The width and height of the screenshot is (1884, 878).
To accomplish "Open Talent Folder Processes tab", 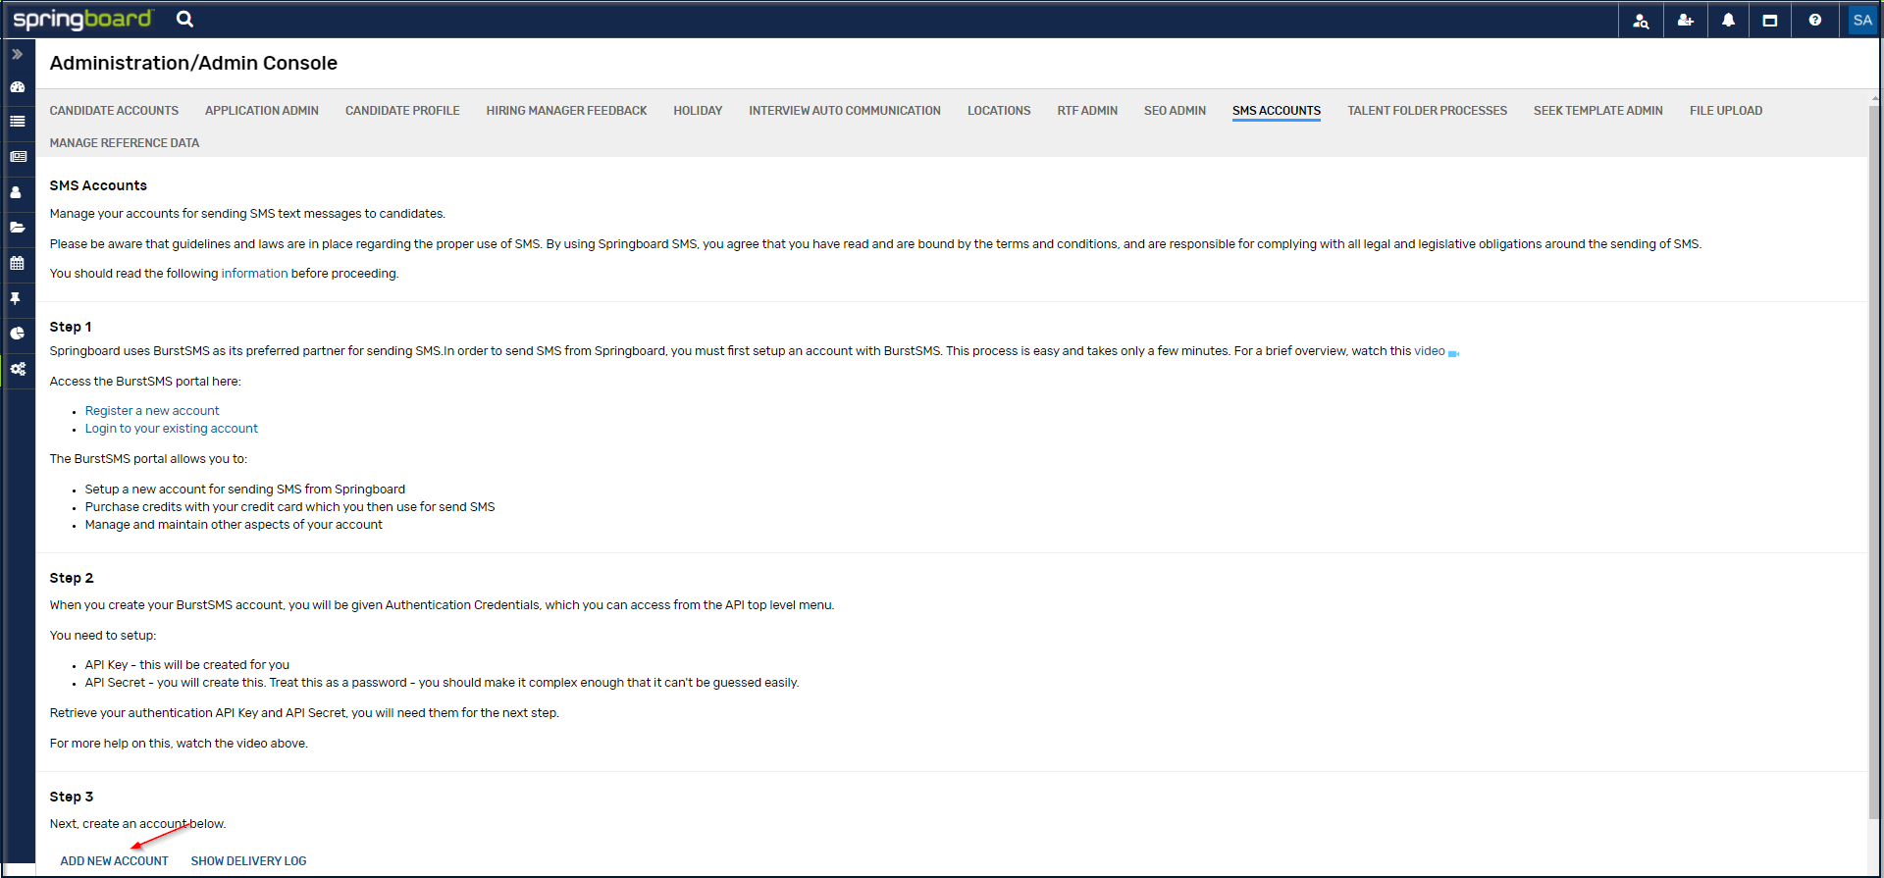I will (1427, 111).
